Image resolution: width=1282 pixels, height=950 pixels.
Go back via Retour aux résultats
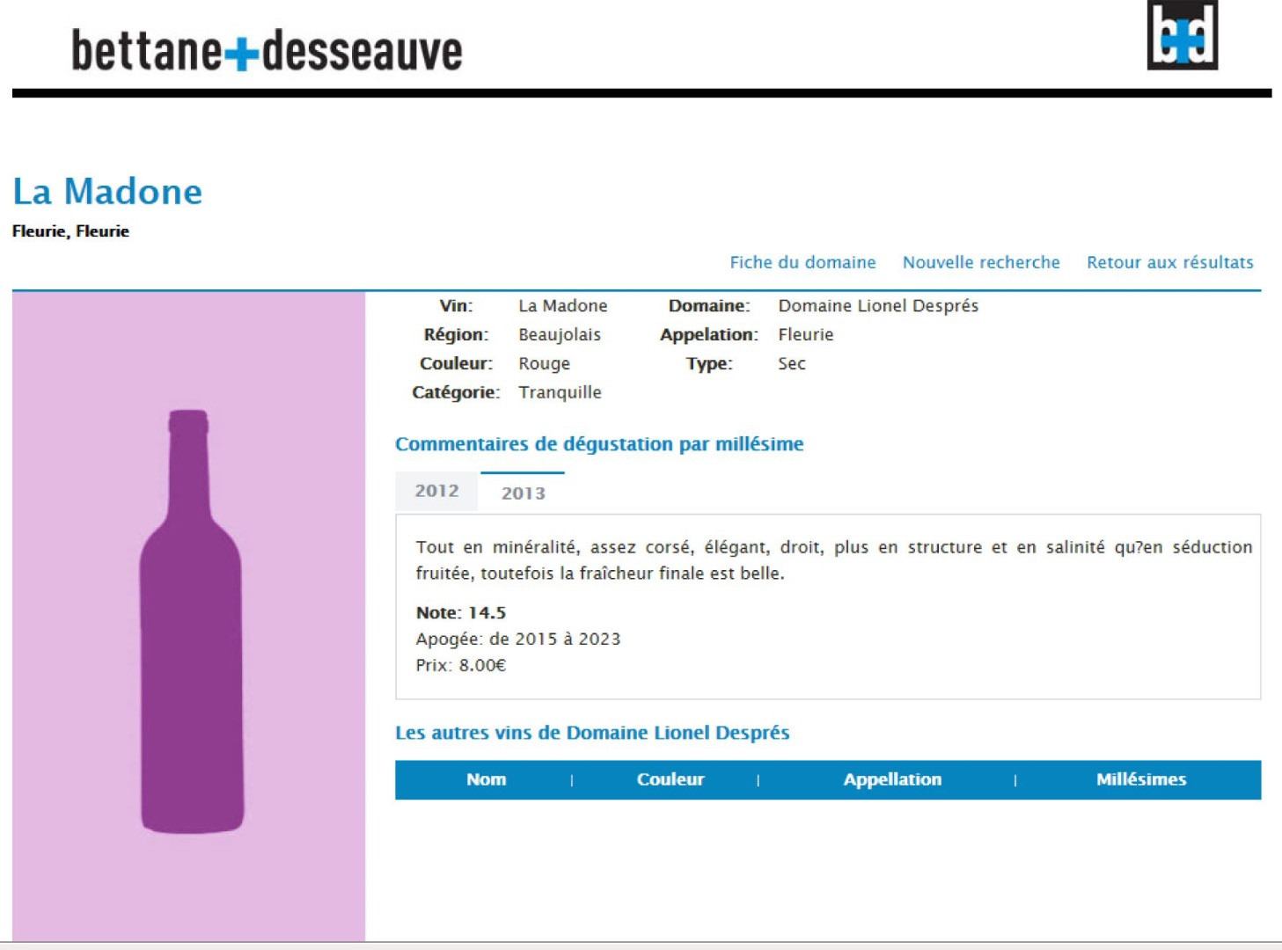(1170, 262)
